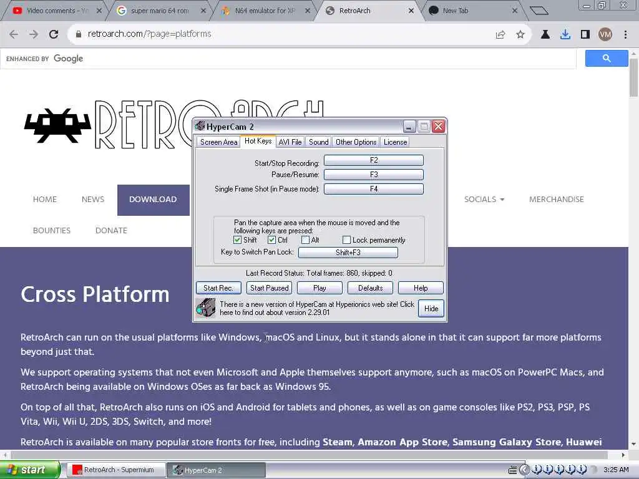Switch to the Screen Area tab
The image size is (639, 479).
tap(218, 142)
